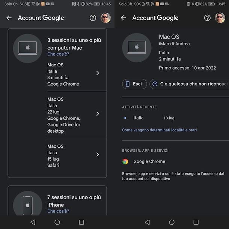
Task: Tap Mac laptop icon beside iMac-di-Andrea
Action: (137, 48)
